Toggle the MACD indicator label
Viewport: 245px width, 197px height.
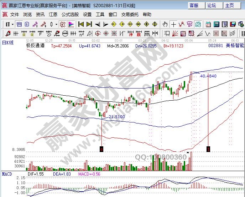pos(7,174)
